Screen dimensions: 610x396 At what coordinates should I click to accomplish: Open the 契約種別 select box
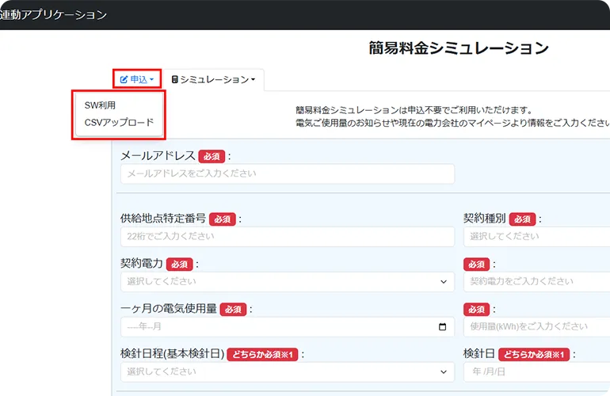pyautogui.click(x=537, y=237)
